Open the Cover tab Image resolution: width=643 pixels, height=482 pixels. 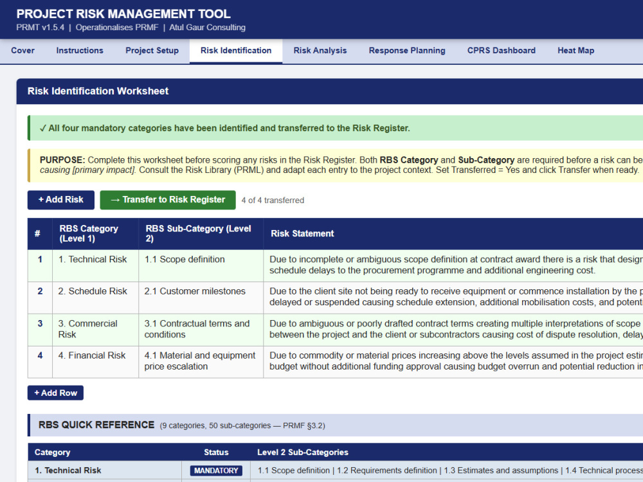tap(23, 50)
